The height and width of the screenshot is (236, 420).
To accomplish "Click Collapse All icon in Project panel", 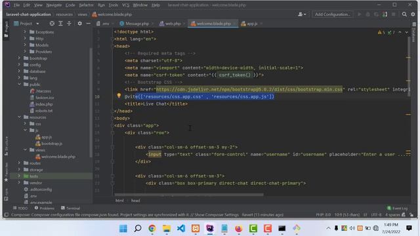I will coord(69,24).
